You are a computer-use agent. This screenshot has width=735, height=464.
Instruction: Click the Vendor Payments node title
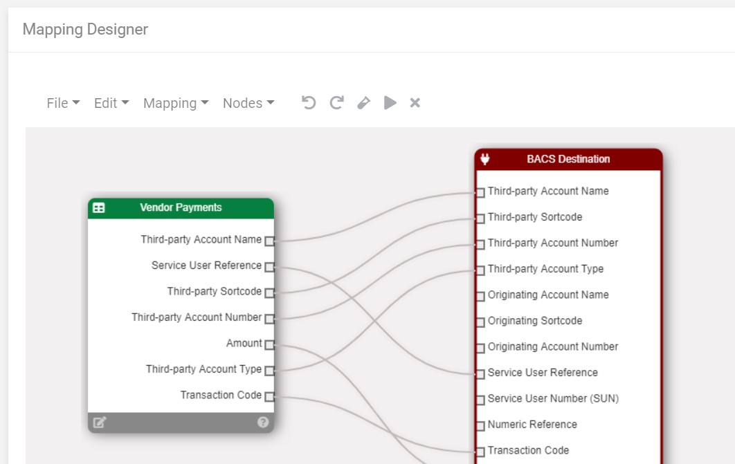pos(181,207)
